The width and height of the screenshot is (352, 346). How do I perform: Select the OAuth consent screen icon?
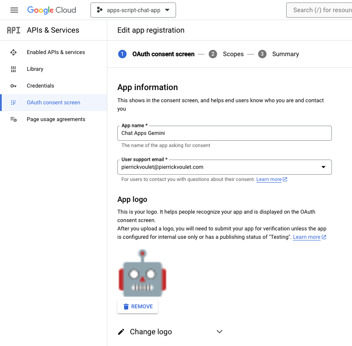tap(13, 102)
